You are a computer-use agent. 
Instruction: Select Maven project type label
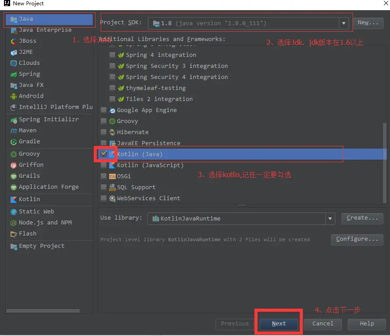pos(28,130)
